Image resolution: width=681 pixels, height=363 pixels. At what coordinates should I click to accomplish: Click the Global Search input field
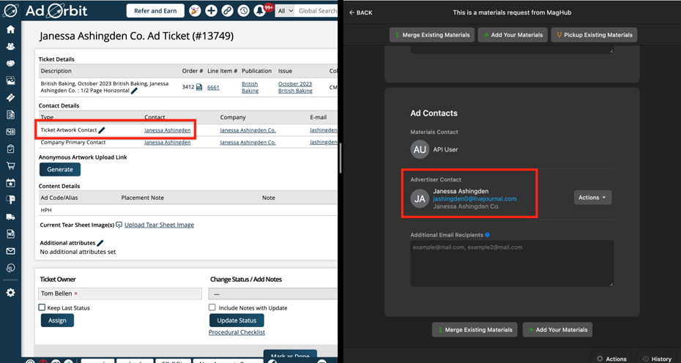click(317, 11)
